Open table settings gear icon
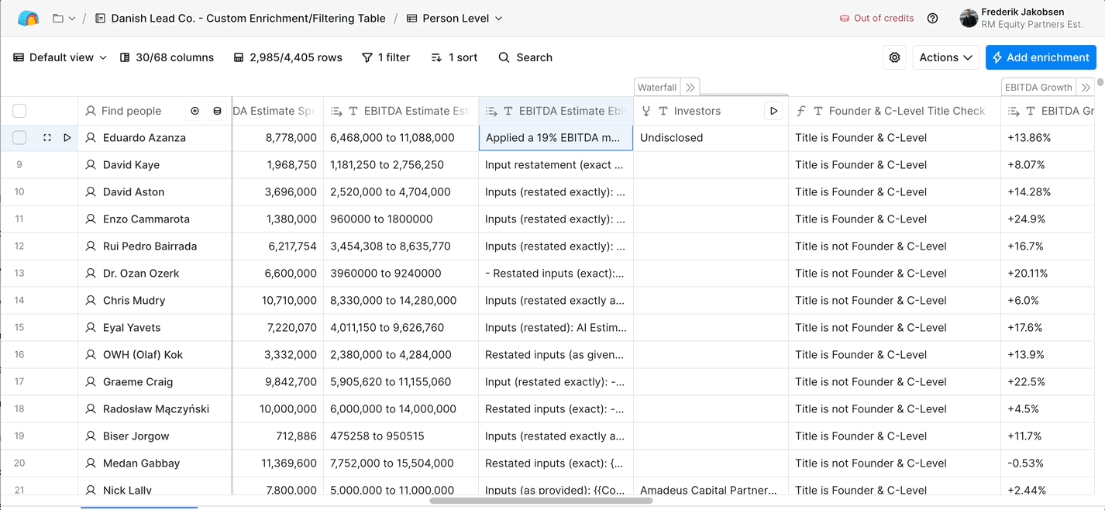This screenshot has height=510, width=1105. coord(895,57)
